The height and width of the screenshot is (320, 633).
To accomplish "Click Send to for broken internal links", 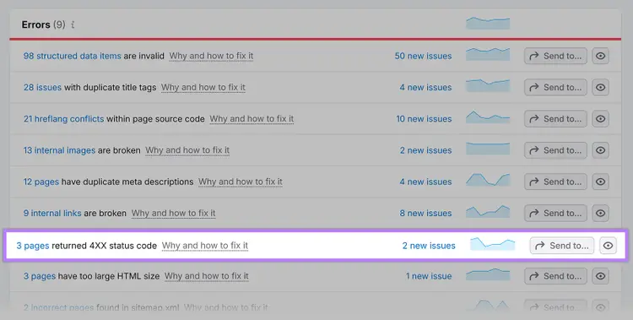I will 555,213.
